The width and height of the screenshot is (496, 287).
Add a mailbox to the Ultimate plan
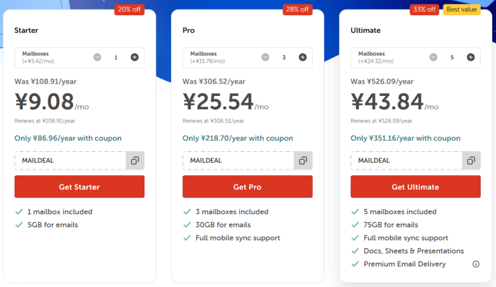[x=471, y=57]
